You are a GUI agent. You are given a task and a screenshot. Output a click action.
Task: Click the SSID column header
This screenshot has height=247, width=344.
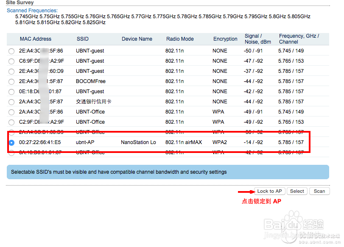click(82, 39)
